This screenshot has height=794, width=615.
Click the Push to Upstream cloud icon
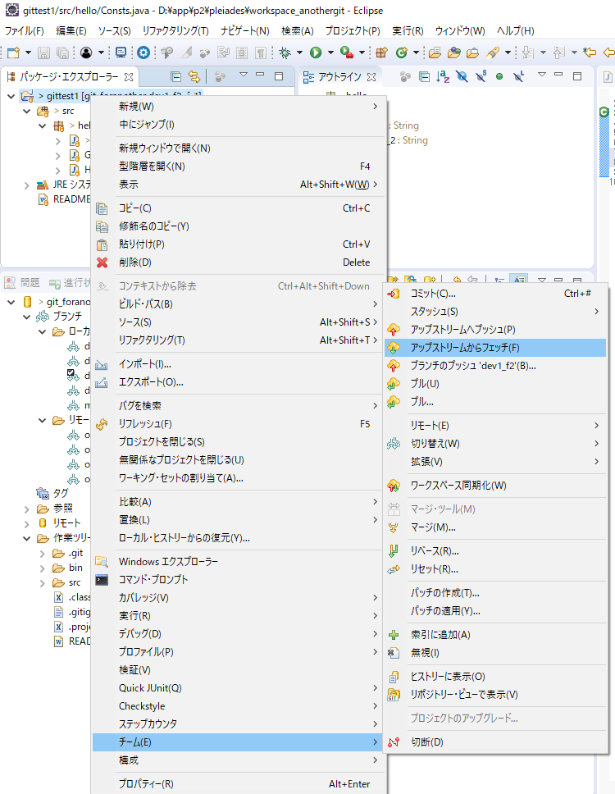coord(394,330)
